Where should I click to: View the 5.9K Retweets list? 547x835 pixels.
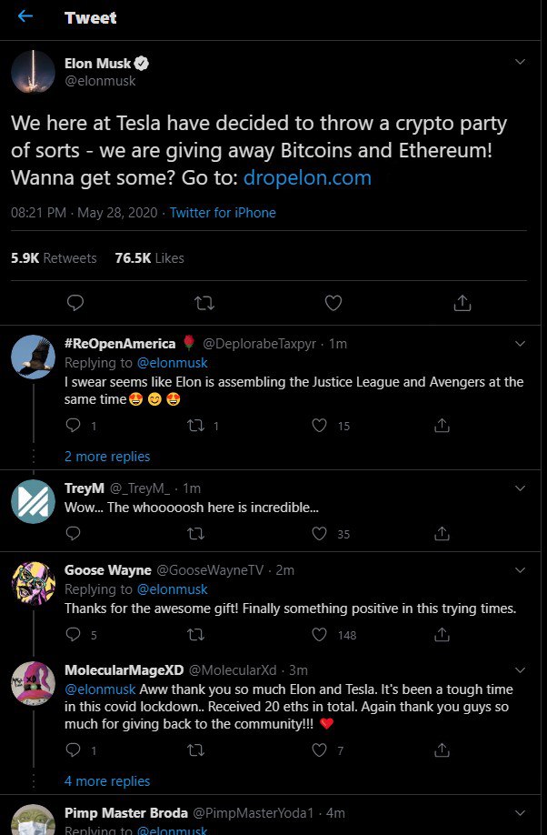tap(54, 258)
